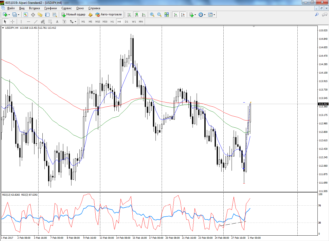This screenshot has height=241, width=329.
Task: Select the vertical line drawing tool
Action: [x=21, y=22]
